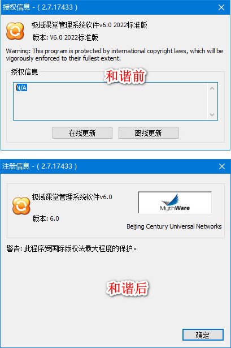Viewport: 231px width, 348px height.
Task: Click the 离线更新 button
Action: coord(149,133)
